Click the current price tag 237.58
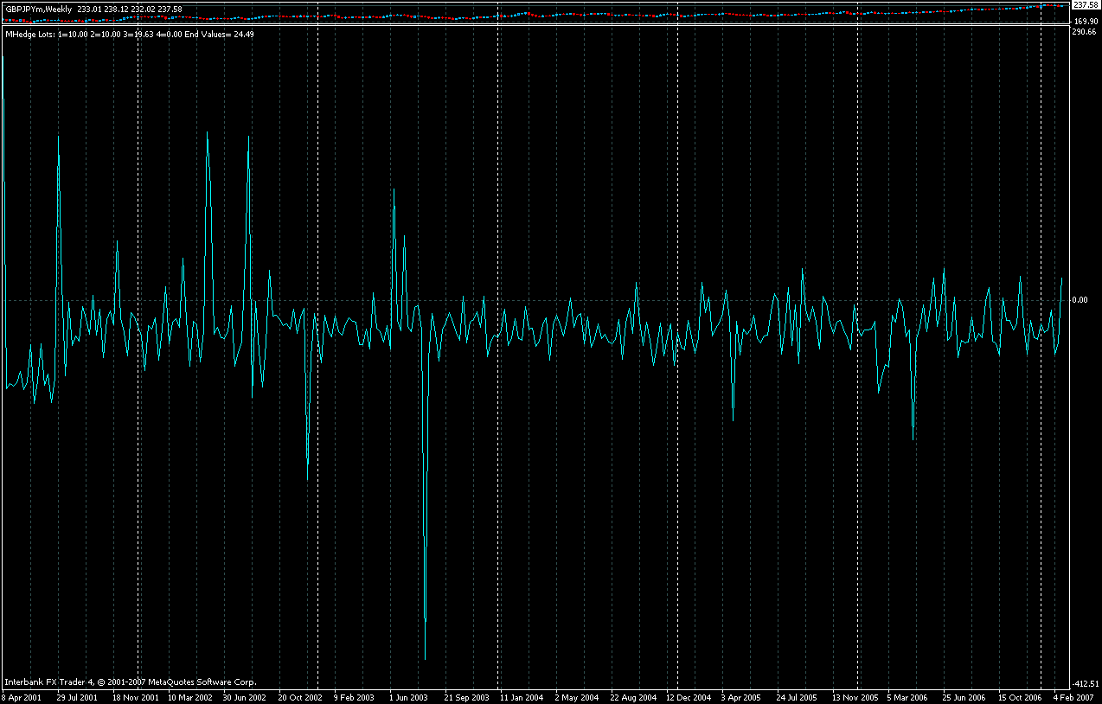 (1083, 4)
